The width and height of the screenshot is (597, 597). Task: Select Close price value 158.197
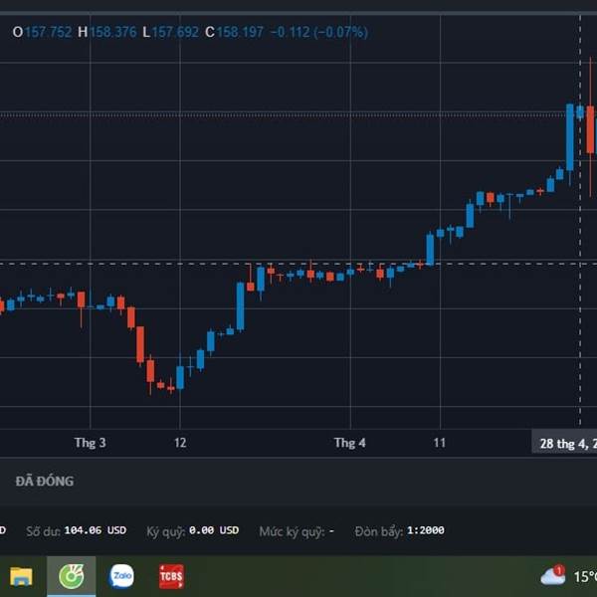click(240, 32)
